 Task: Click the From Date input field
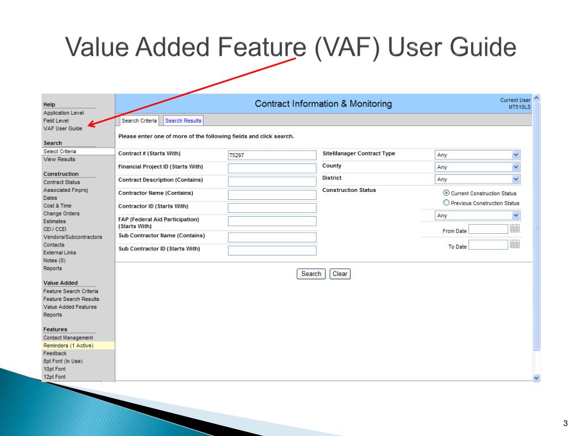[488, 229]
